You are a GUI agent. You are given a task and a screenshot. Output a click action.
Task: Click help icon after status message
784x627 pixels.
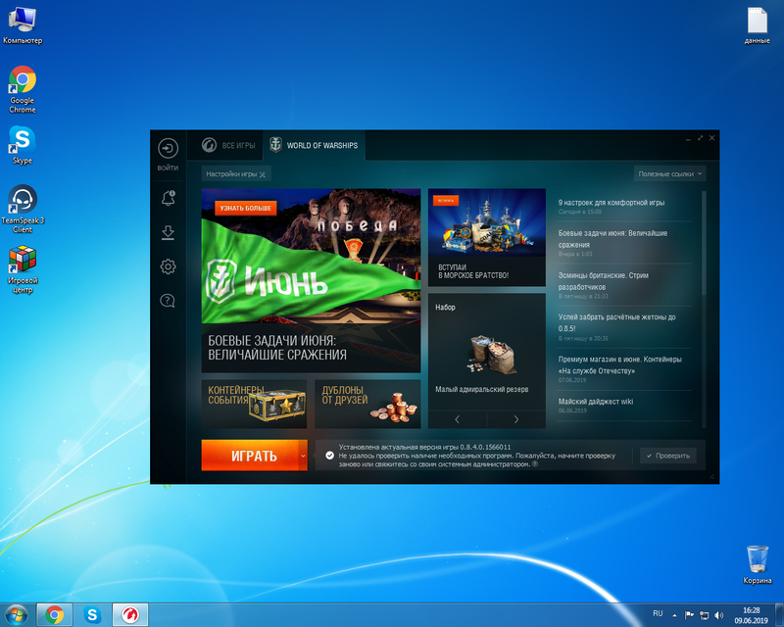(x=535, y=464)
